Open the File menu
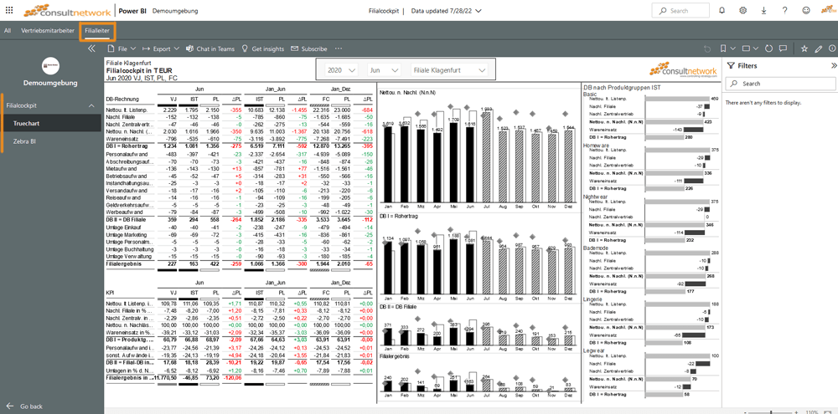The image size is (838, 414). 116,49
